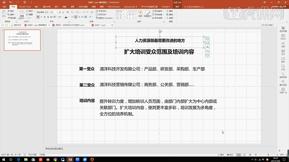Toggle strikethrough (abc) formatting
The width and height of the screenshot is (289, 162).
[x=51, y=17]
